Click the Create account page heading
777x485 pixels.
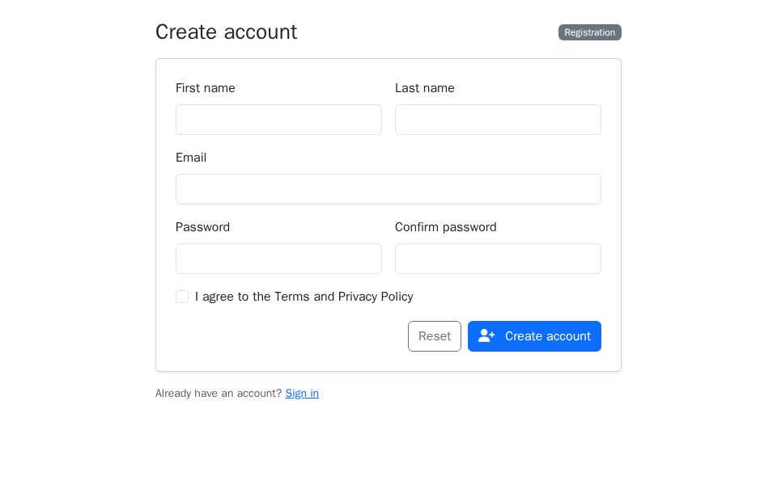point(226,32)
